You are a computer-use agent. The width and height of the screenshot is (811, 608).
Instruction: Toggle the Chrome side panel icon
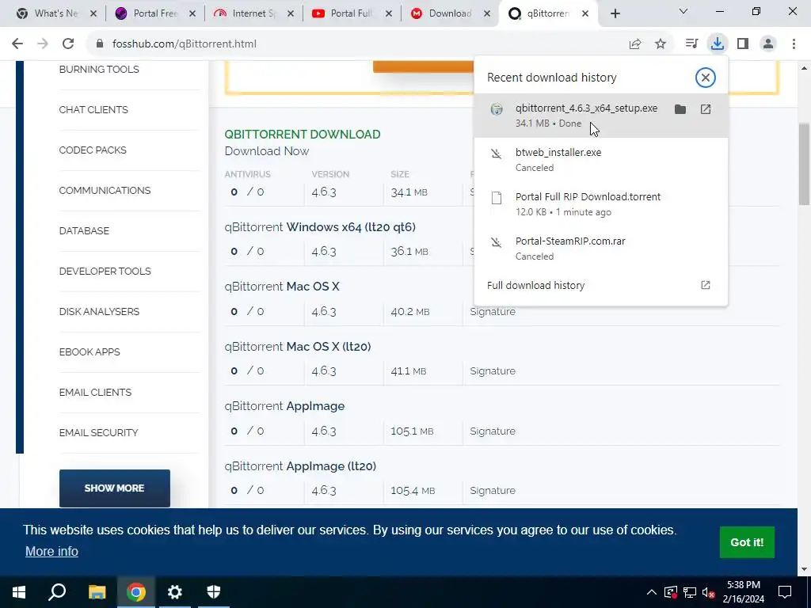pyautogui.click(x=743, y=44)
